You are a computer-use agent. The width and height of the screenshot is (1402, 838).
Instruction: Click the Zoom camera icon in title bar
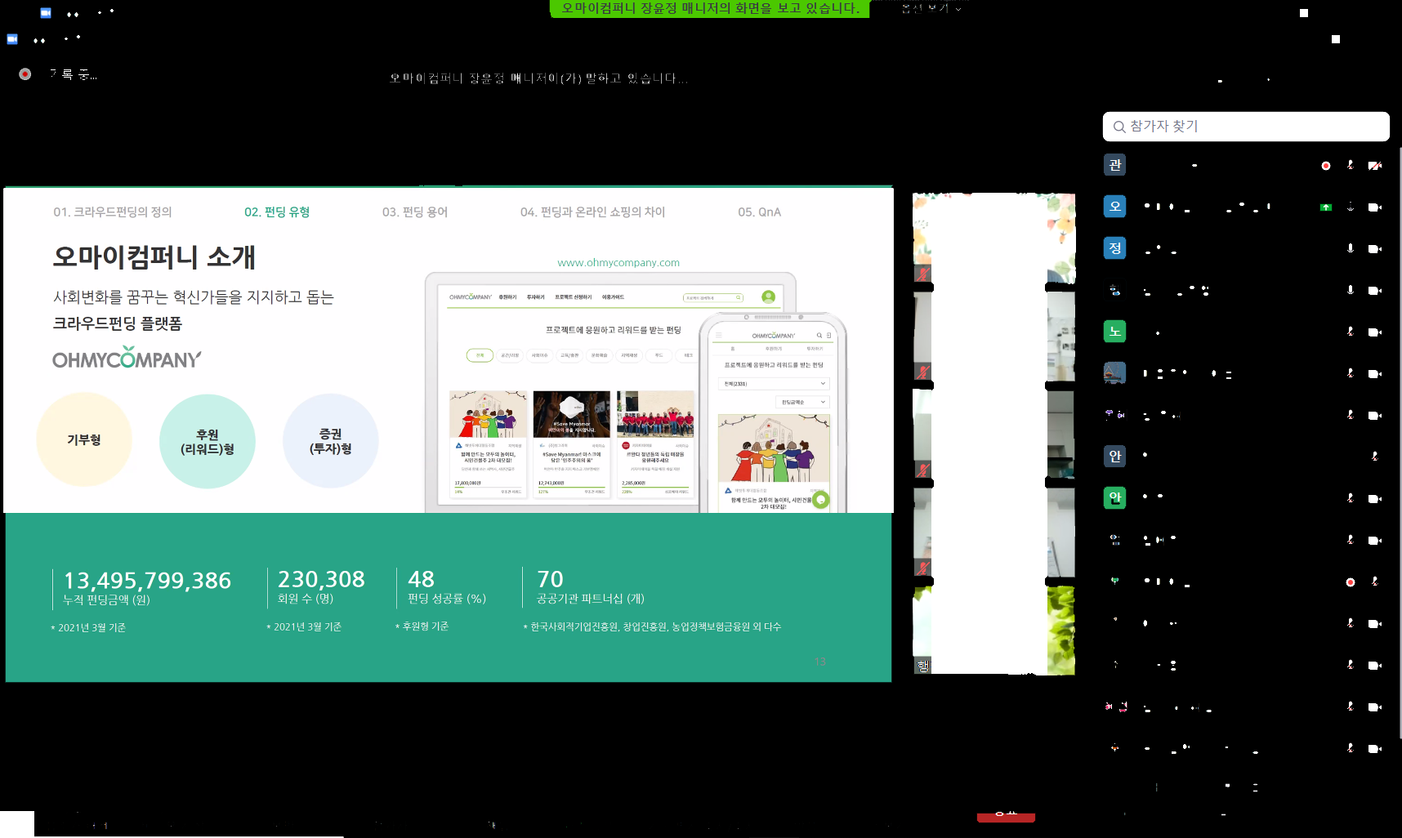pos(46,13)
